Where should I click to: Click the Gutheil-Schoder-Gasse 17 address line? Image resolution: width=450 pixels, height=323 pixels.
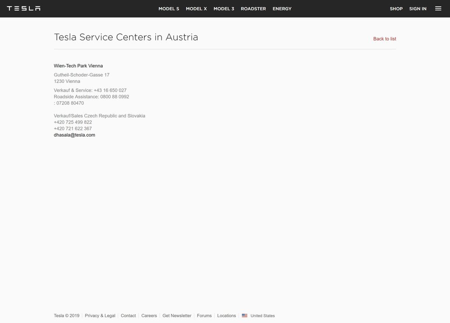pyautogui.click(x=81, y=75)
